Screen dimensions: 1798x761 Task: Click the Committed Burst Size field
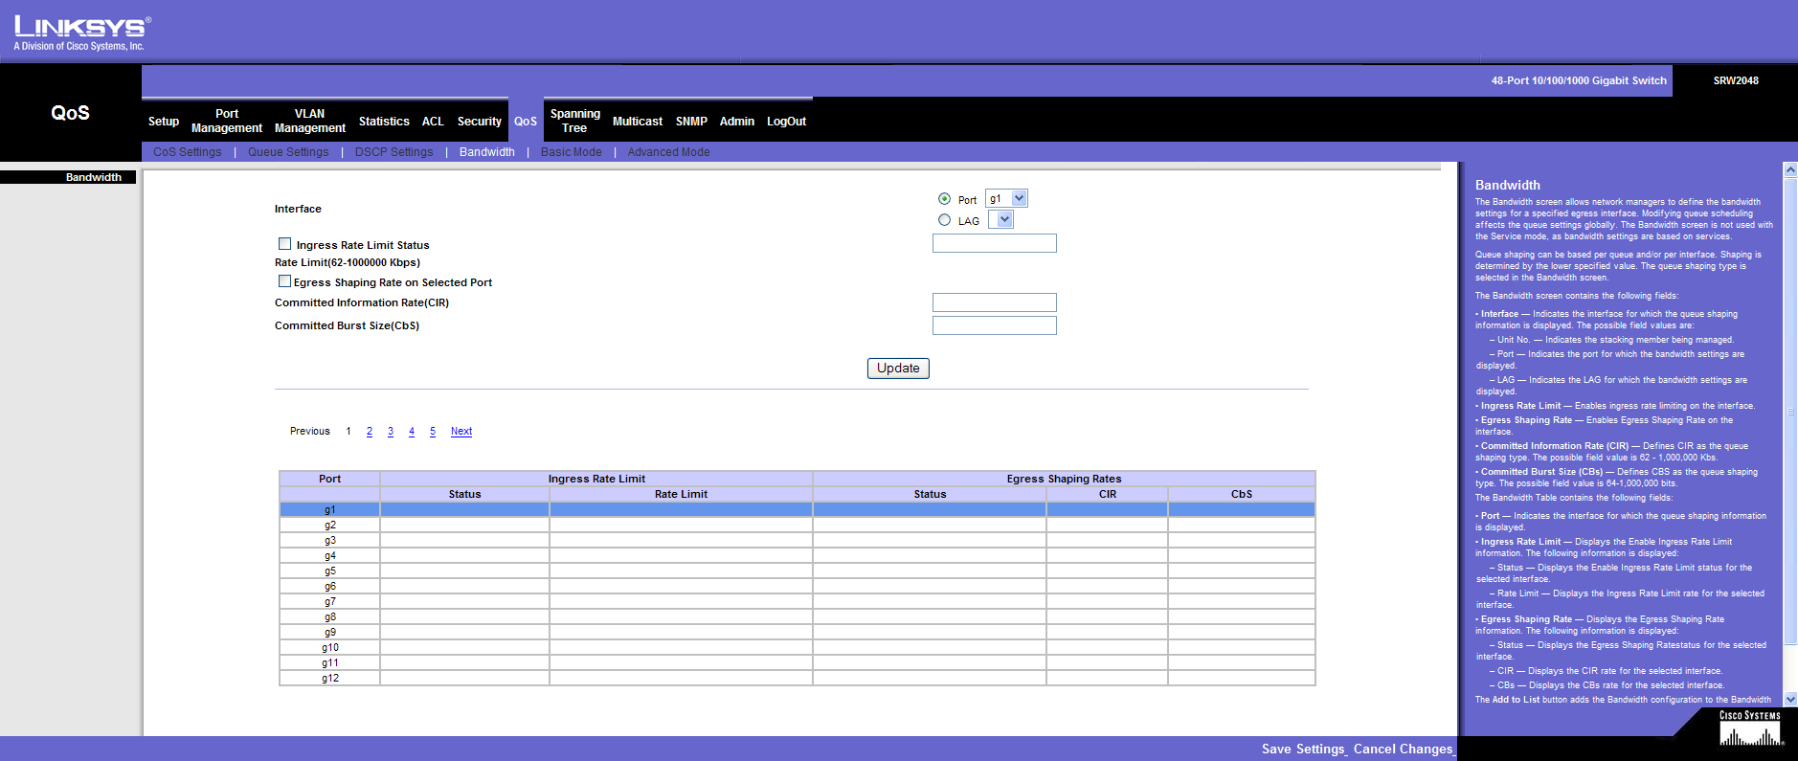(994, 325)
